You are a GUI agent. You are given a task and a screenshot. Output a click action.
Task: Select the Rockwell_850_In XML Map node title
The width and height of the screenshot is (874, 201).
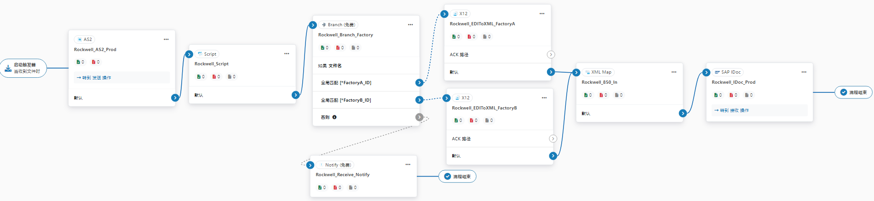click(x=599, y=82)
